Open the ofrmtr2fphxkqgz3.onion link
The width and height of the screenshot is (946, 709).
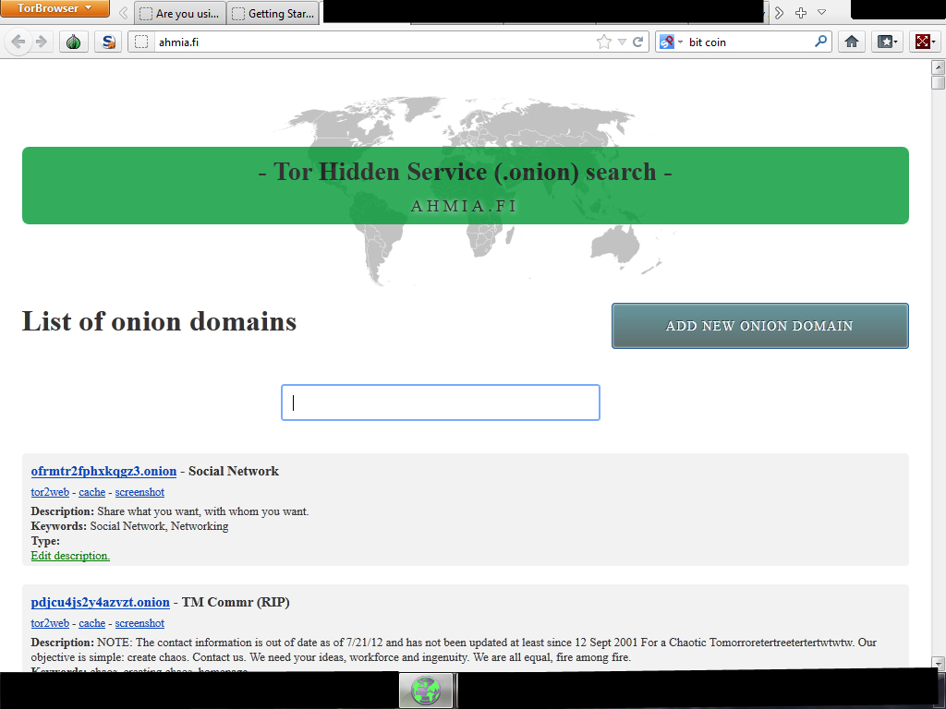click(103, 471)
